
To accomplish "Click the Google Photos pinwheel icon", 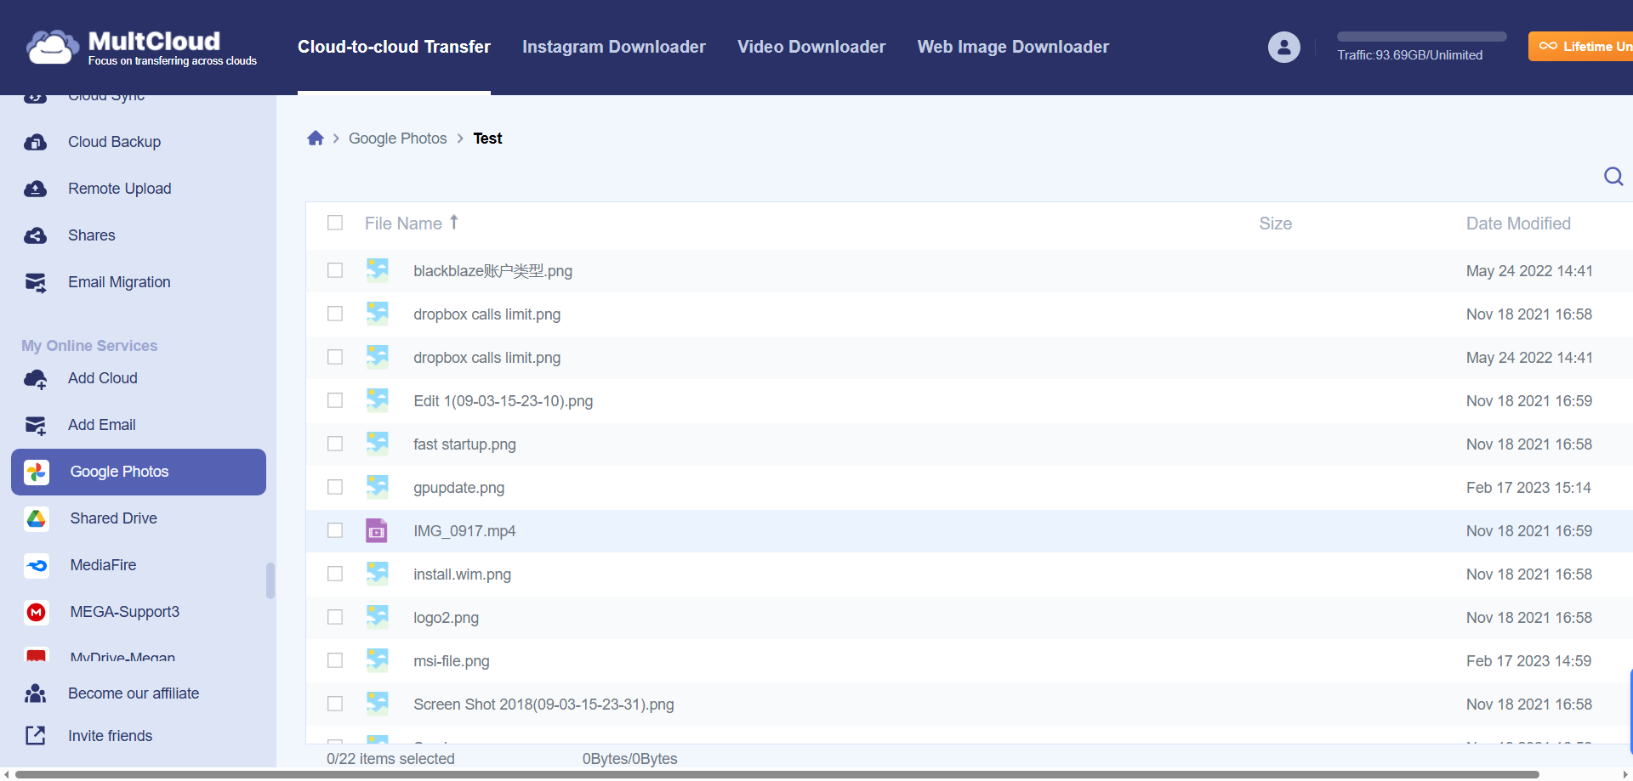I will (x=37, y=472).
